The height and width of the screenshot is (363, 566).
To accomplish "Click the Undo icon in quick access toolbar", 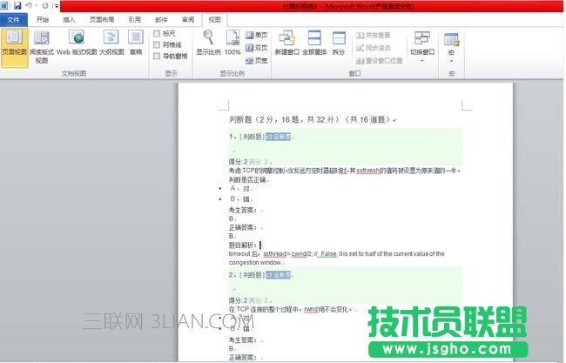I will [x=29, y=5].
